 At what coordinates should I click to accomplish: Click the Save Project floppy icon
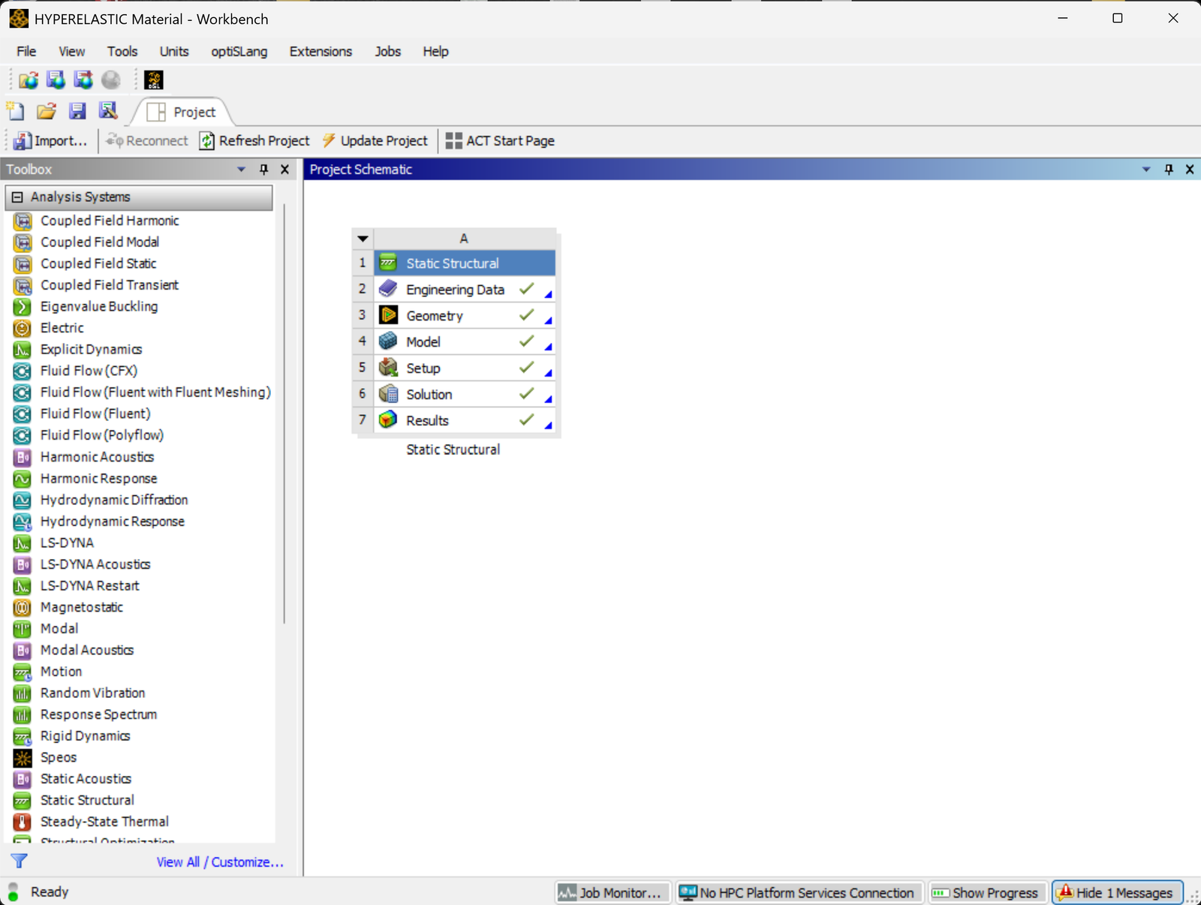(77, 112)
